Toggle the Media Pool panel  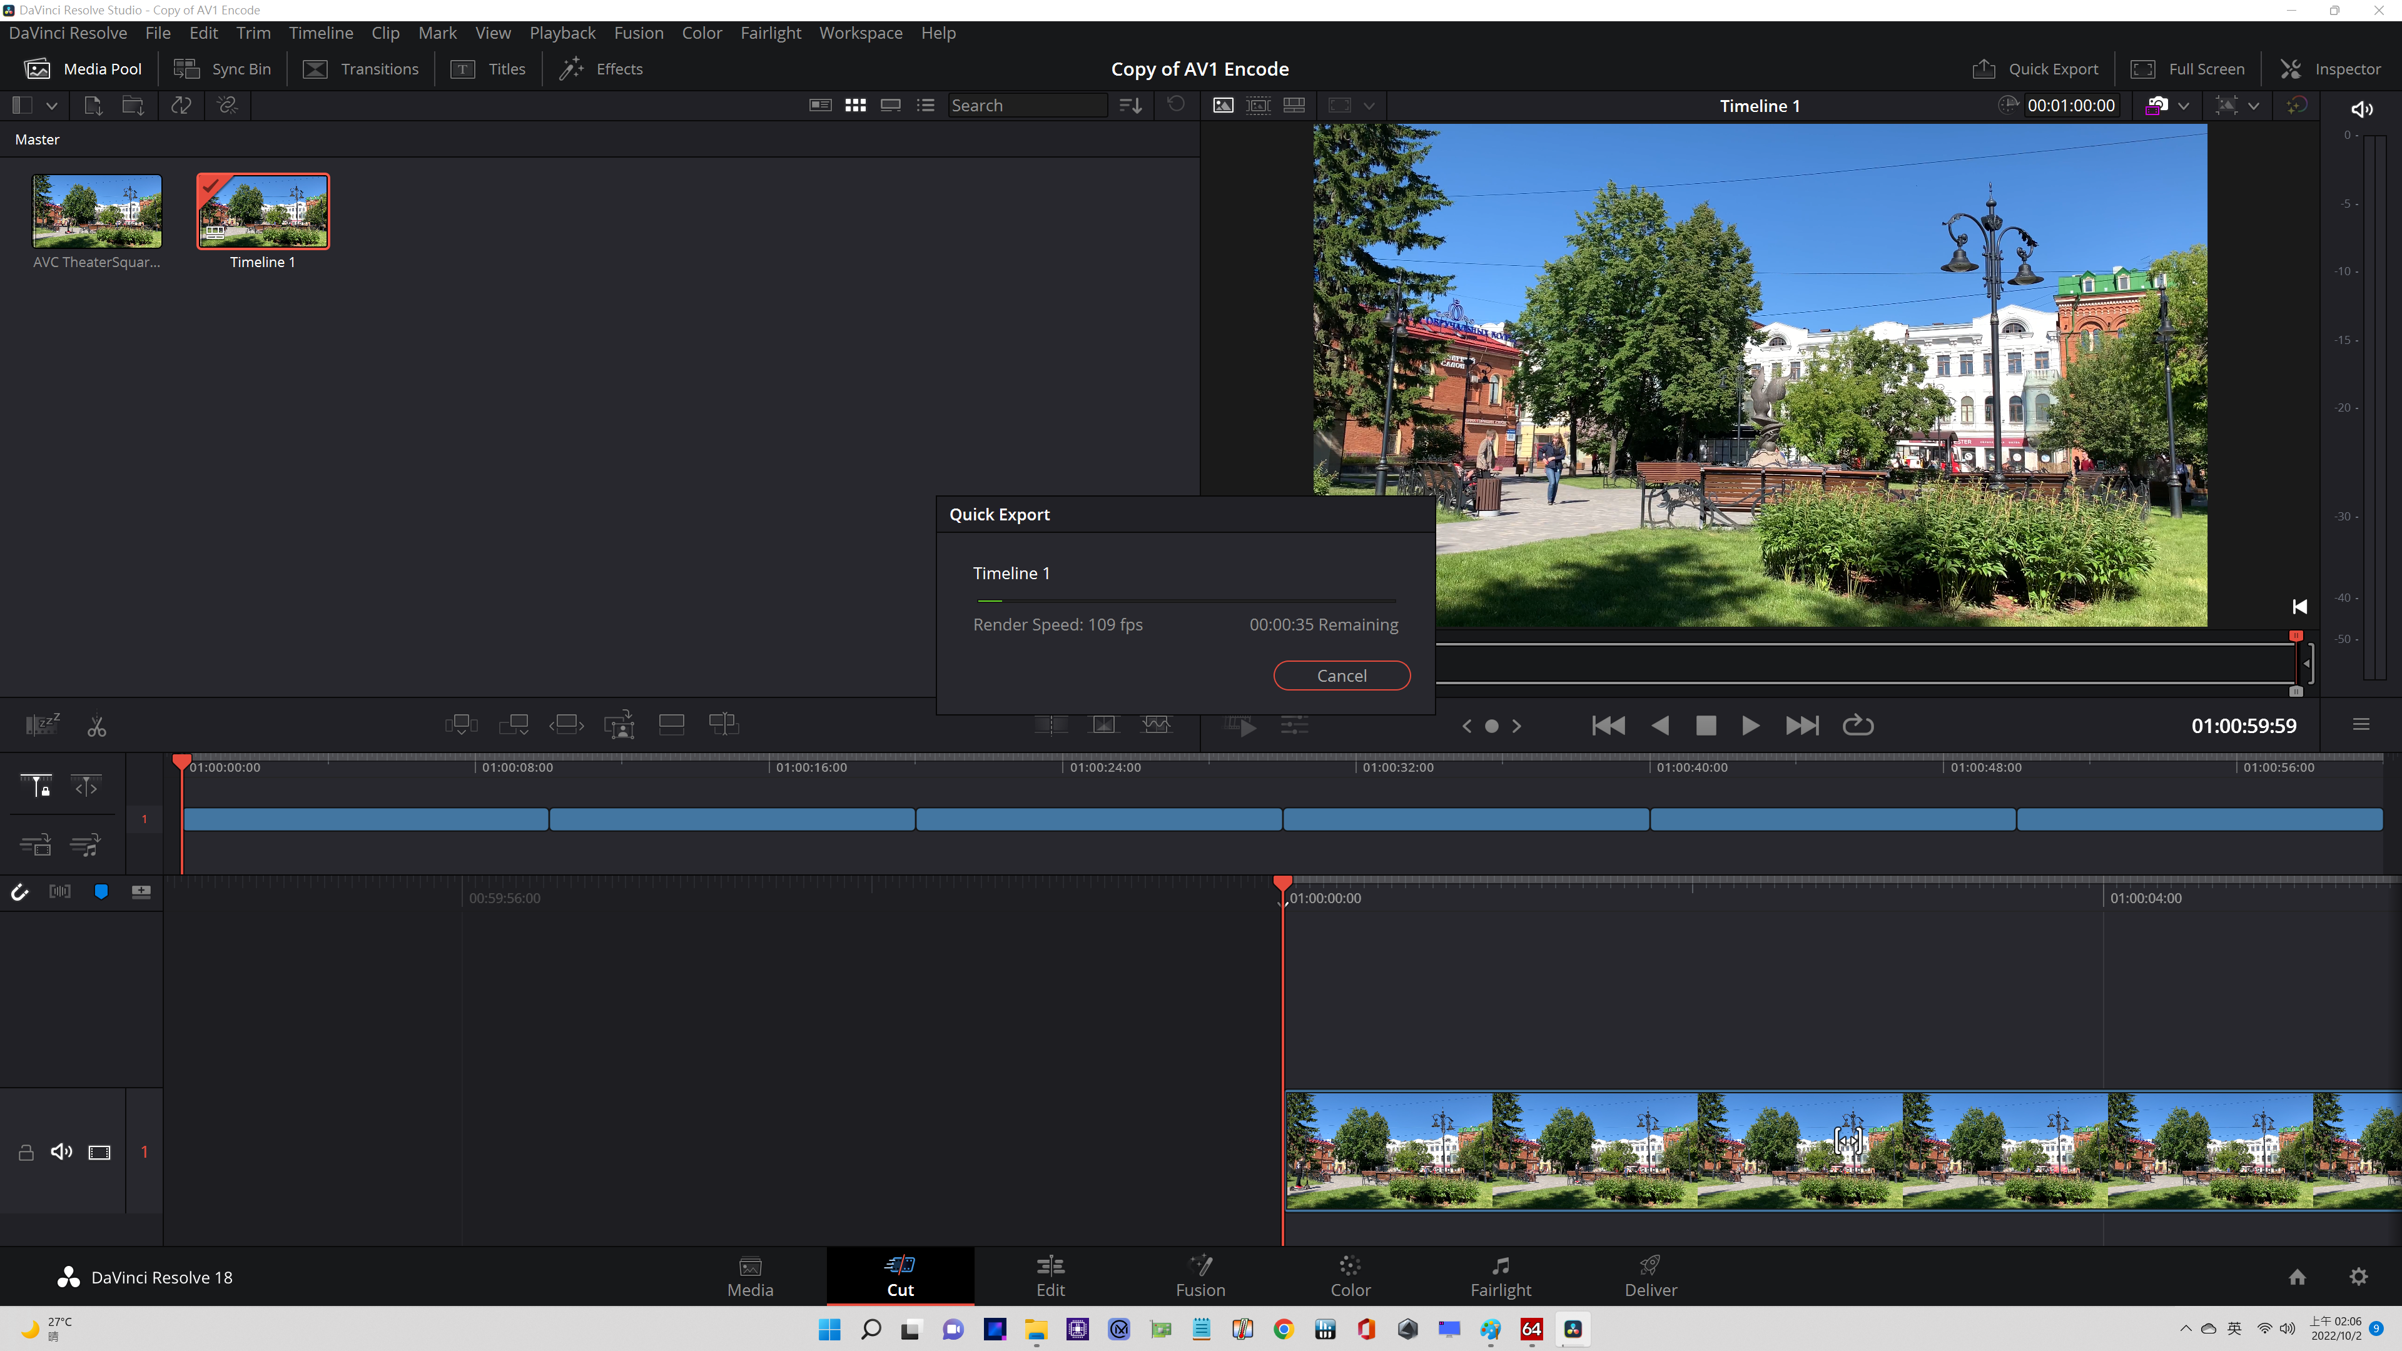point(83,69)
